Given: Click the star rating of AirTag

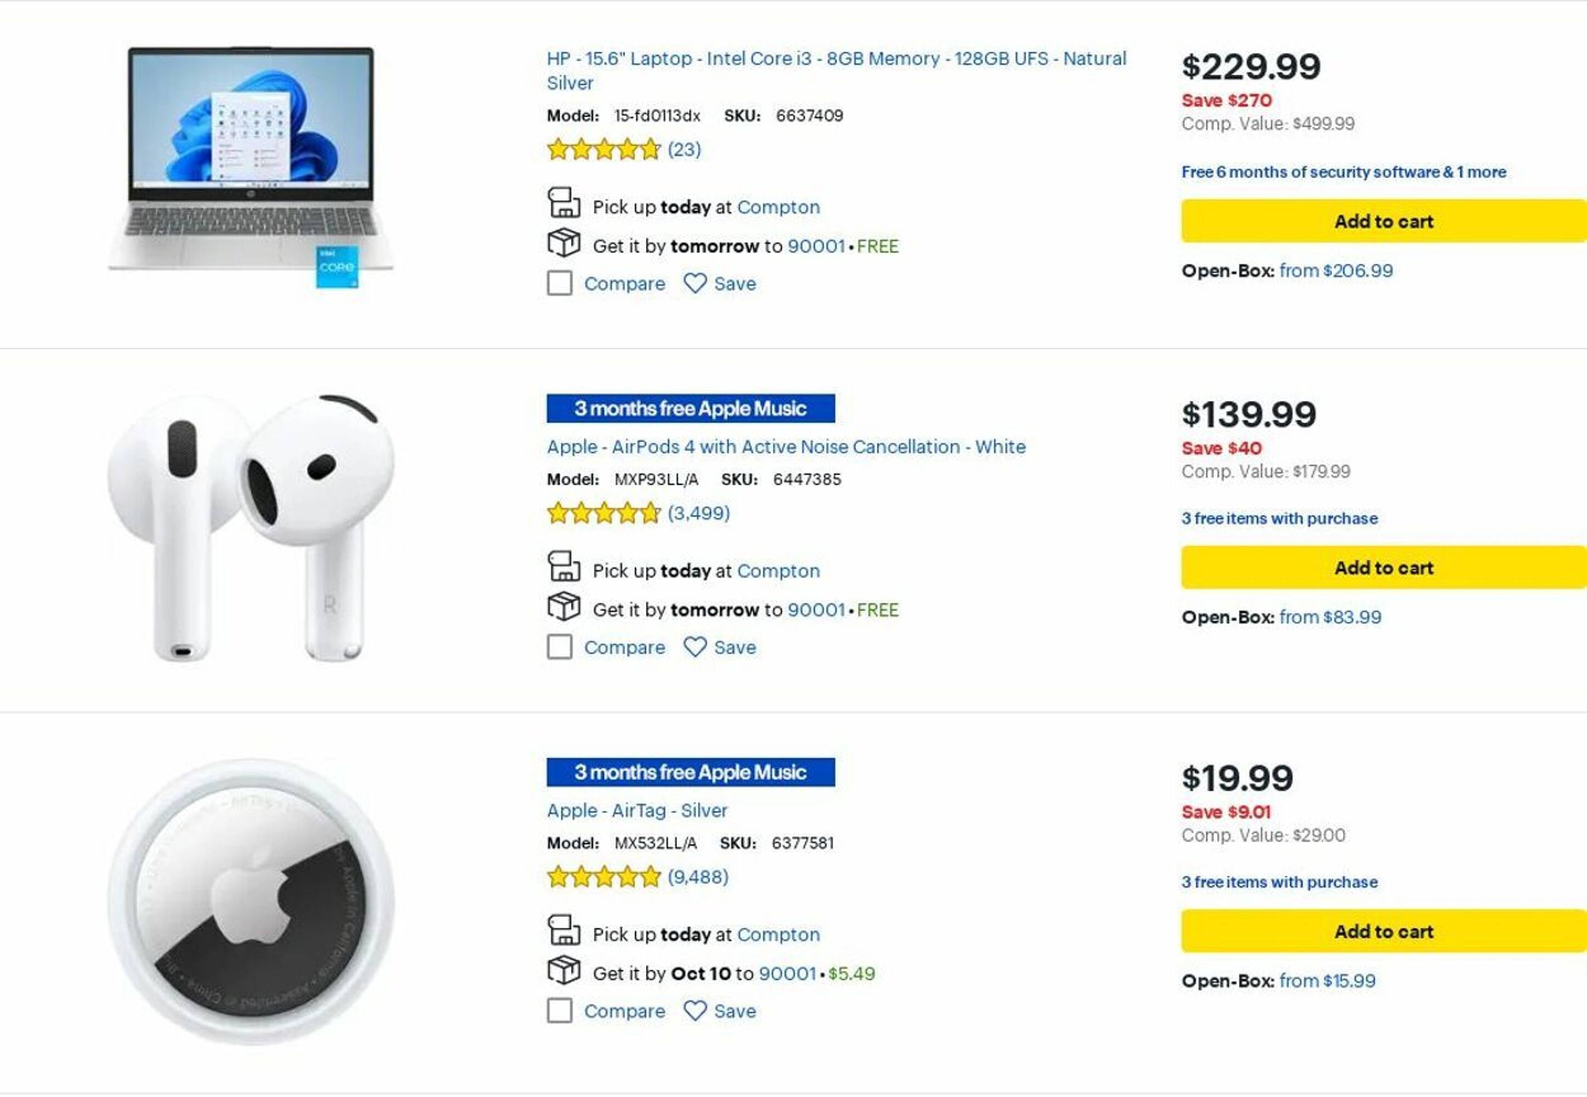Looking at the screenshot, I should click(603, 877).
